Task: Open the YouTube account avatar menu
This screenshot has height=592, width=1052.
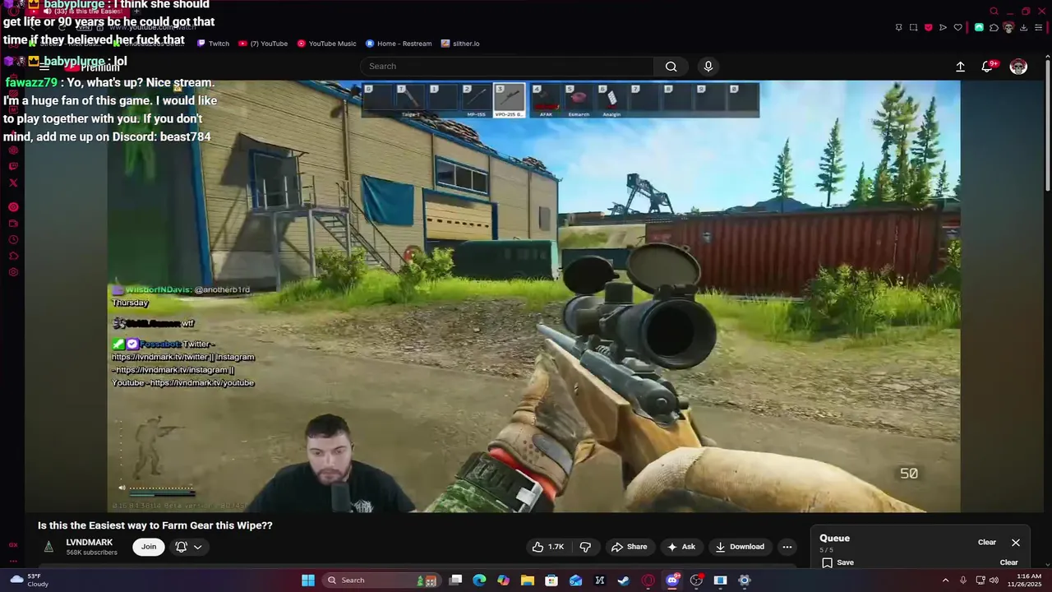Action: (1018, 67)
